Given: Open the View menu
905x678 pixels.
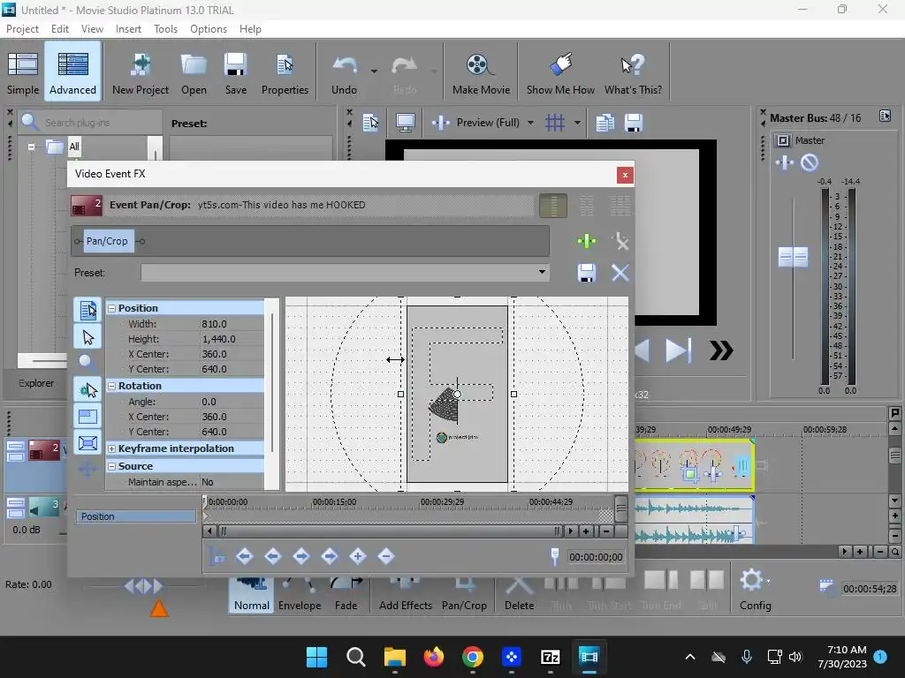Looking at the screenshot, I should [92, 29].
